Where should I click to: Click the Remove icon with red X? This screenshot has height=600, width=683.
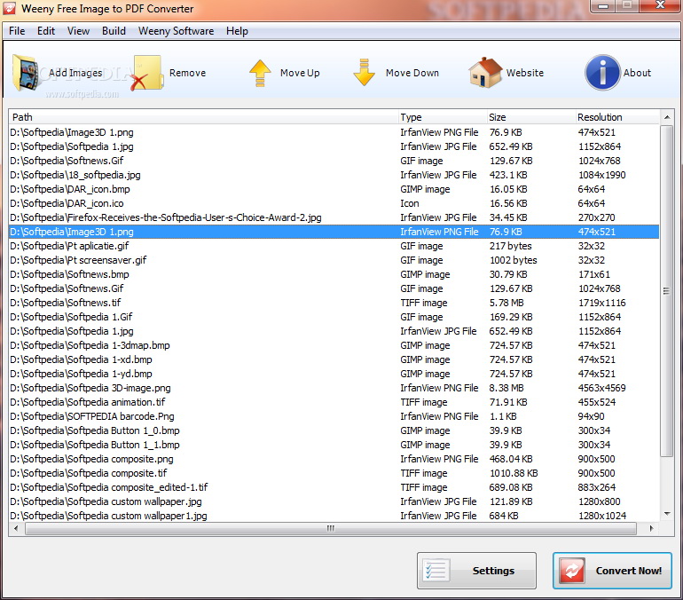point(146,72)
